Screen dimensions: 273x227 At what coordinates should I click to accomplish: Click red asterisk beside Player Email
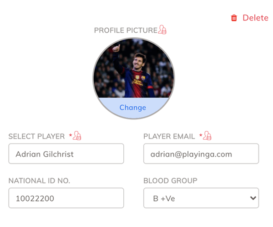[x=201, y=135]
